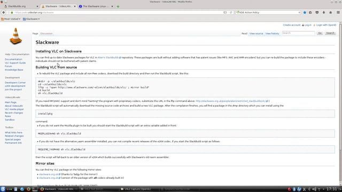Open sidebar Documentation link
The height and width of the screenshot is (192, 342).
(x=13, y=59)
